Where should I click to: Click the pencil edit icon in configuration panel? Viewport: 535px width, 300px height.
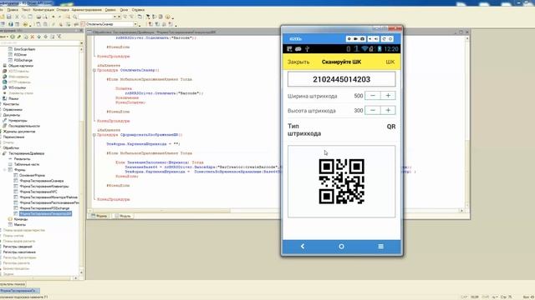click(18, 37)
